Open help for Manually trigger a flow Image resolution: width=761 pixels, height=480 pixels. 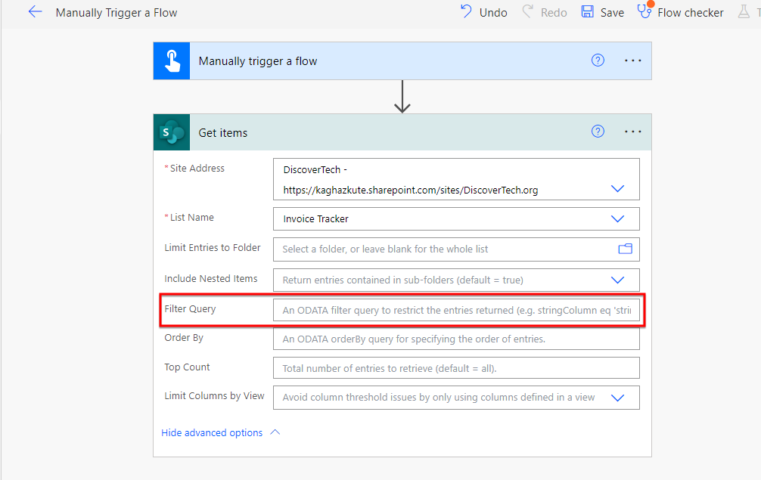[598, 60]
